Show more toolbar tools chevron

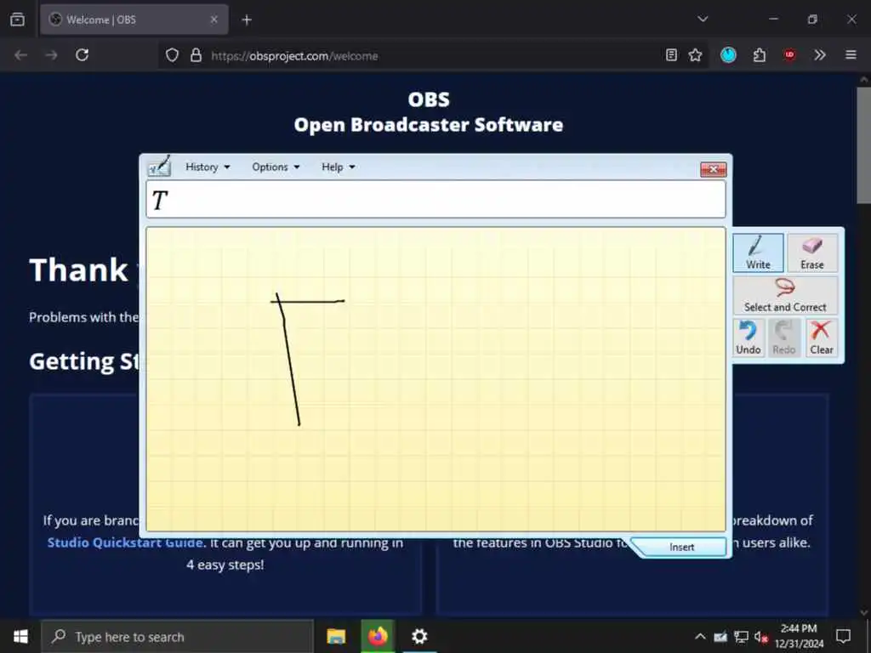(820, 55)
